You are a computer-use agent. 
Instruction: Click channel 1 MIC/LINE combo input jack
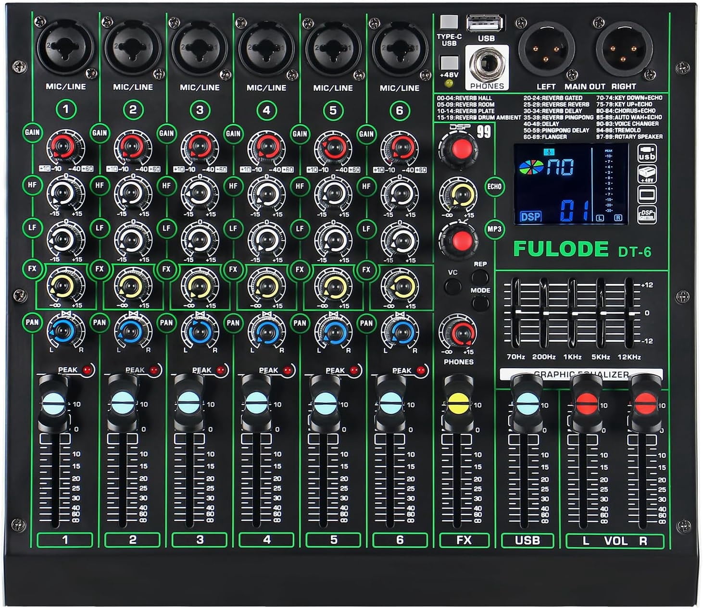pyautogui.click(x=65, y=48)
